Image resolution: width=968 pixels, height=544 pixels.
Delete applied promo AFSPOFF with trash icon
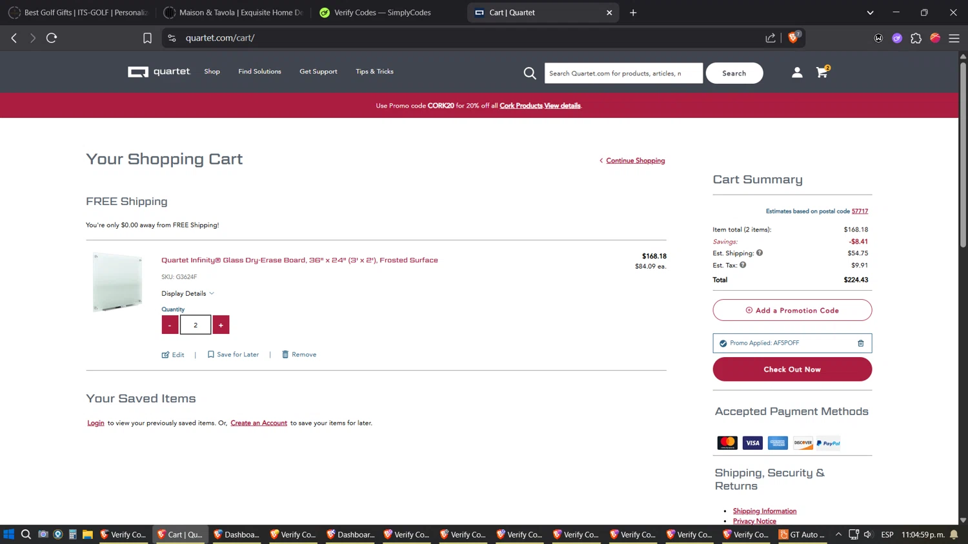(860, 344)
